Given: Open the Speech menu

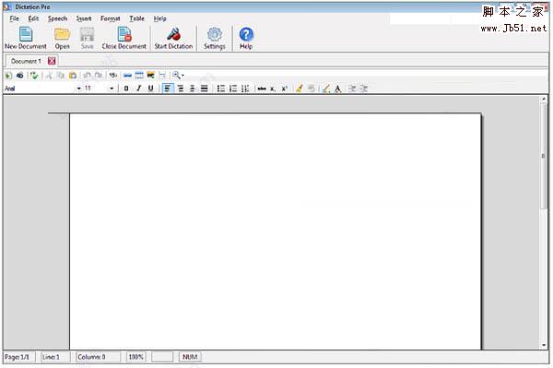Looking at the screenshot, I should pos(57,18).
